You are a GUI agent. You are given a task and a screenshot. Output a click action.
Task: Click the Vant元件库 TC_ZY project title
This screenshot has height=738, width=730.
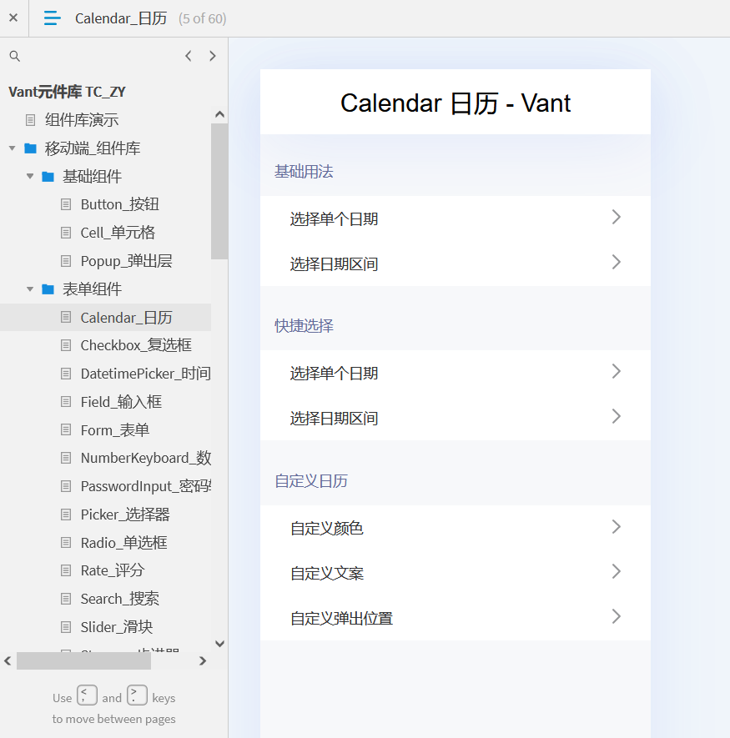tap(68, 92)
